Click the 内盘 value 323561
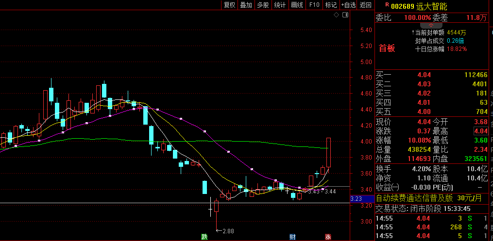This screenshot has height=241, width=493. point(476,159)
